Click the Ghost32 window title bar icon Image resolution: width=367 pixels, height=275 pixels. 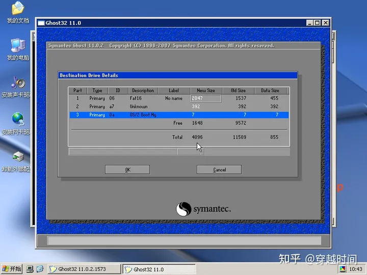point(41,23)
